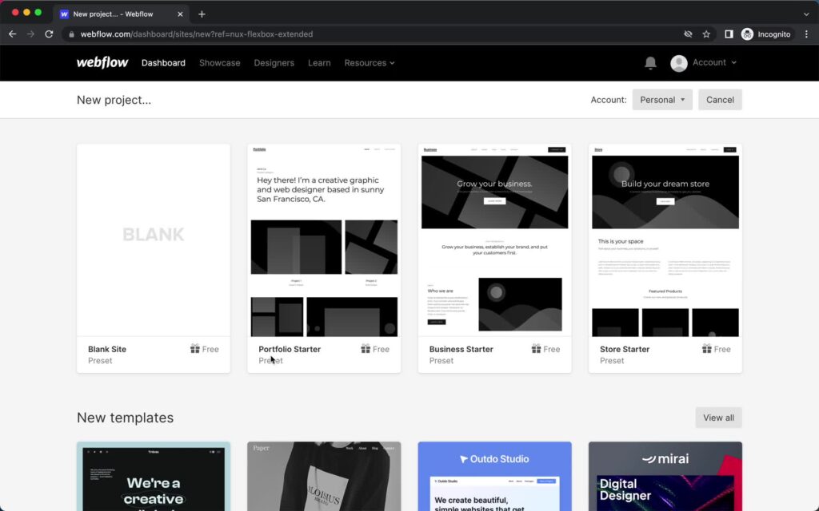The image size is (819, 511).
Task: Click the Free label on Store Starter
Action: point(722,349)
